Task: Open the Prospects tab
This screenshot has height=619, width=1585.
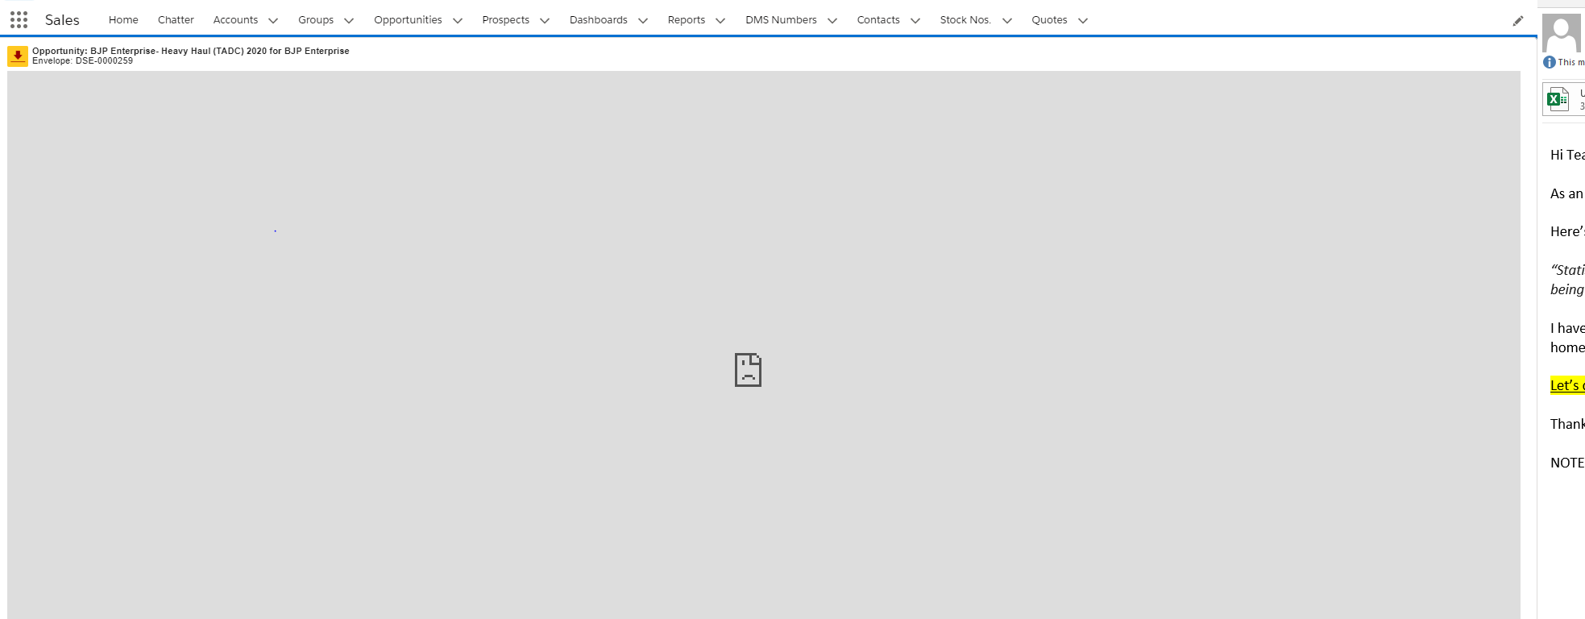Action: [505, 19]
